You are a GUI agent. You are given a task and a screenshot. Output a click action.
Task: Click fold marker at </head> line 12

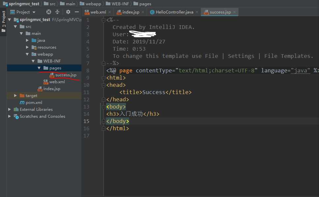pyautogui.click(x=103, y=100)
